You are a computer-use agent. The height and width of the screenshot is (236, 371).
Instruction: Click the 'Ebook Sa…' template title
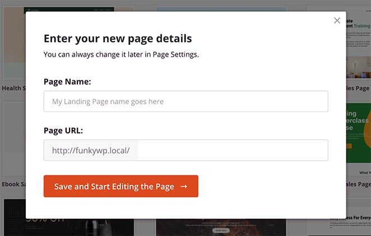[x=12, y=184]
